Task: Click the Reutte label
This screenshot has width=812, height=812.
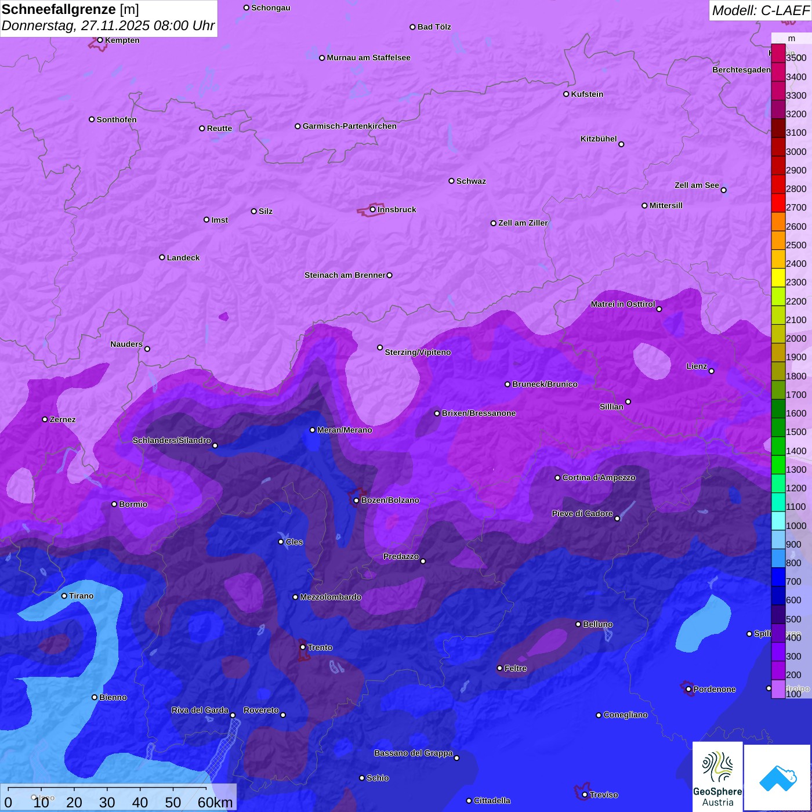Action: pyautogui.click(x=219, y=128)
